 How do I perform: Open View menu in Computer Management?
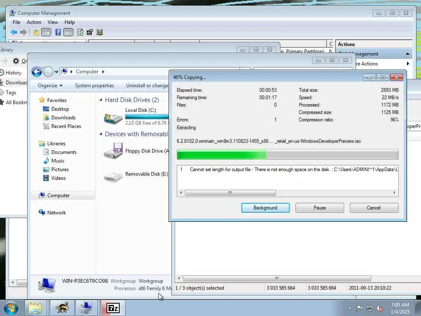53,22
